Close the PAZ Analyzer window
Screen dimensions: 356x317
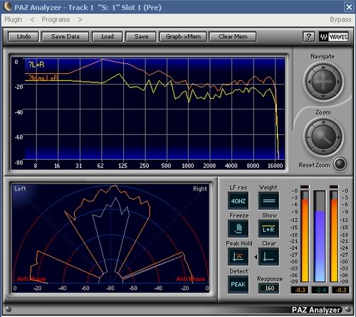click(x=349, y=7)
